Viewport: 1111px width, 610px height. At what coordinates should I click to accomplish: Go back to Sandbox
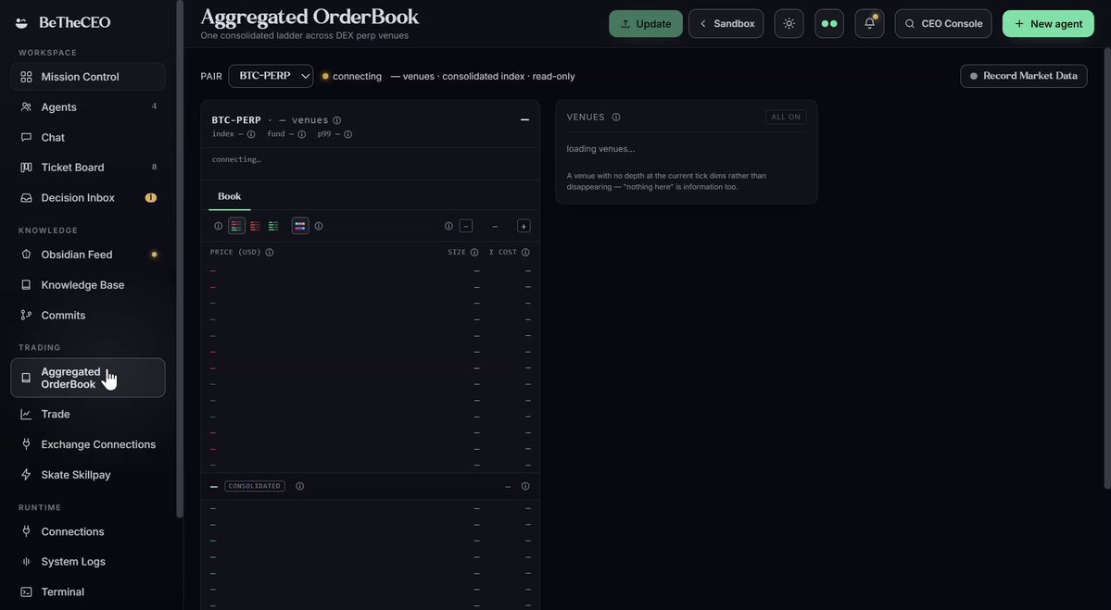(726, 23)
